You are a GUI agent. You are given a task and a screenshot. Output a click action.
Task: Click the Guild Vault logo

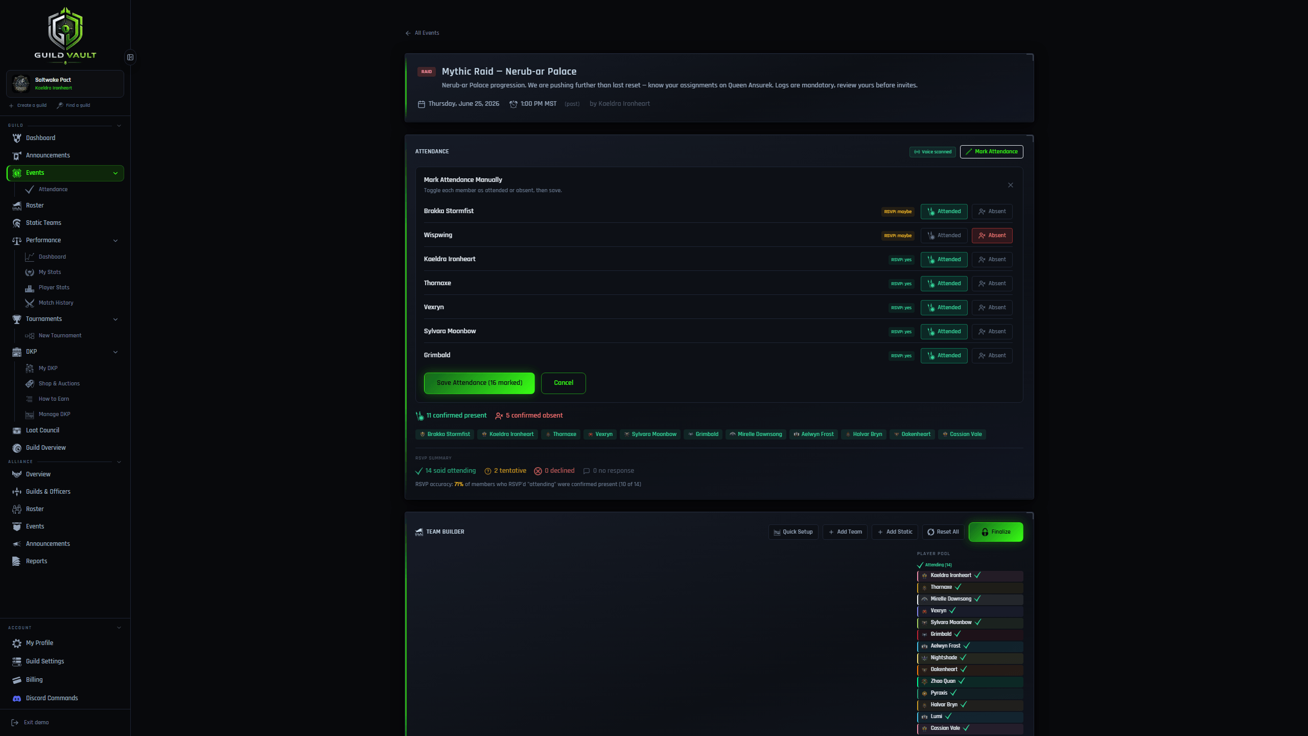click(x=65, y=35)
